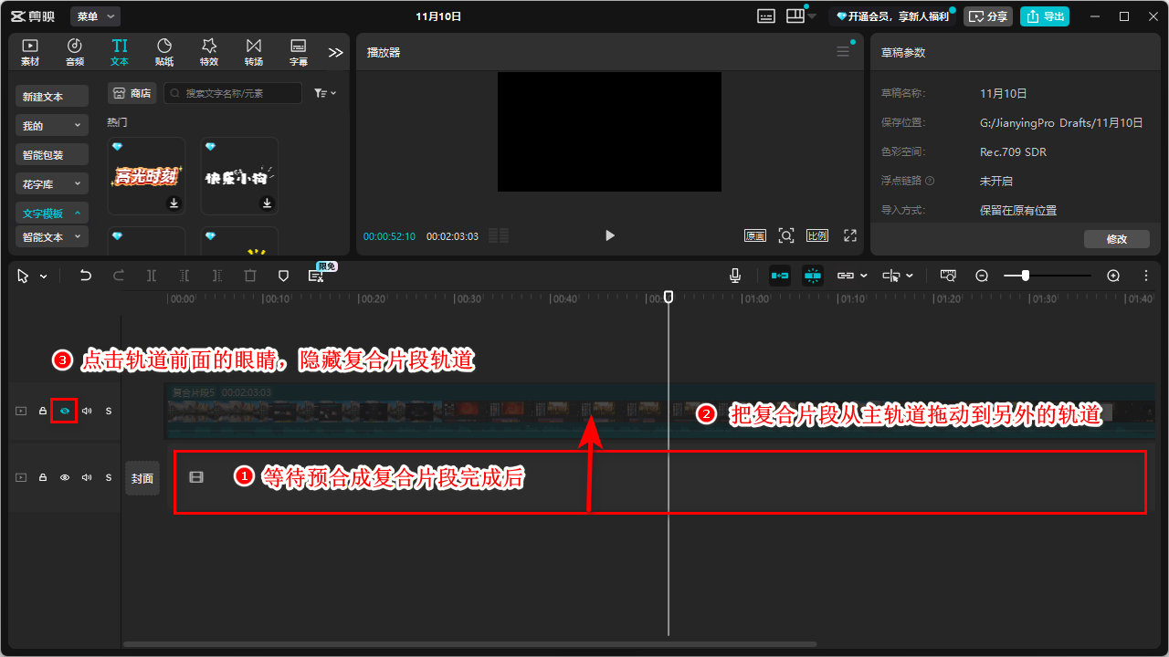Image resolution: width=1169 pixels, height=657 pixels.
Task: Click the fullscreen icon in player
Action: pos(850,235)
